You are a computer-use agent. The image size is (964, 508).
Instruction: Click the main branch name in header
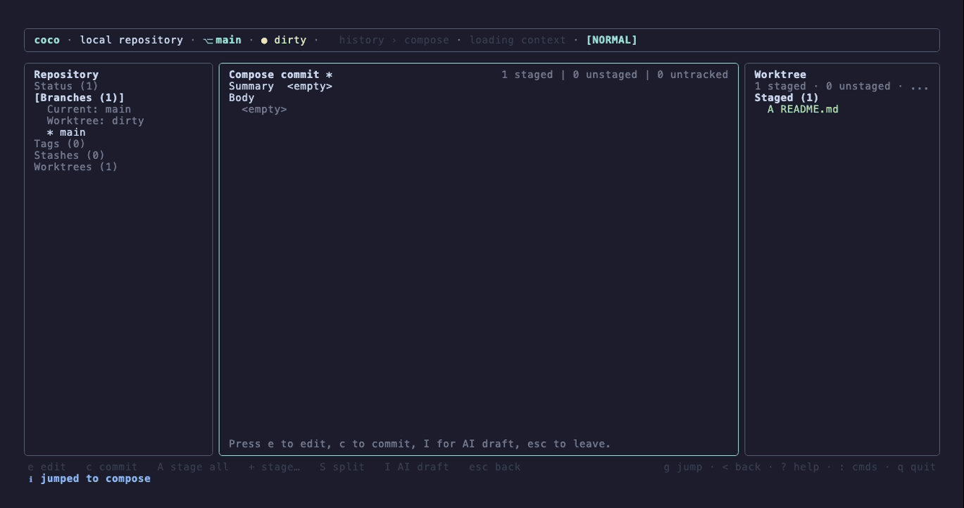(229, 40)
